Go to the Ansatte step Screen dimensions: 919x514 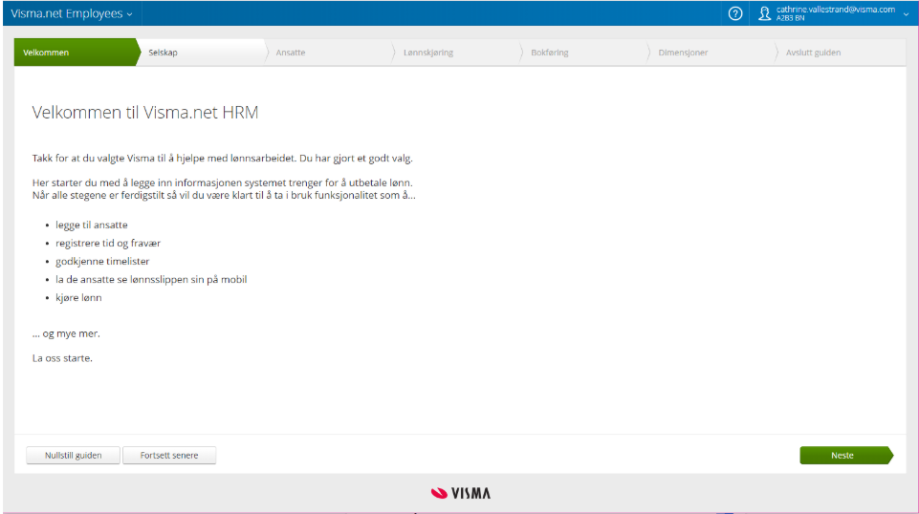(330, 53)
